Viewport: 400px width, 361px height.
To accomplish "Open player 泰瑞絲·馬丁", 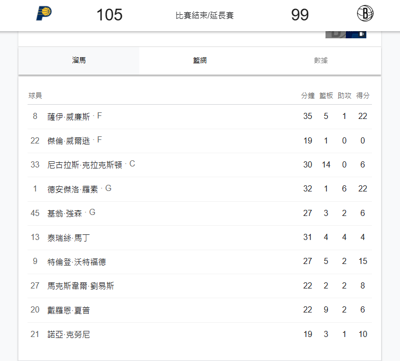I will point(68,238).
